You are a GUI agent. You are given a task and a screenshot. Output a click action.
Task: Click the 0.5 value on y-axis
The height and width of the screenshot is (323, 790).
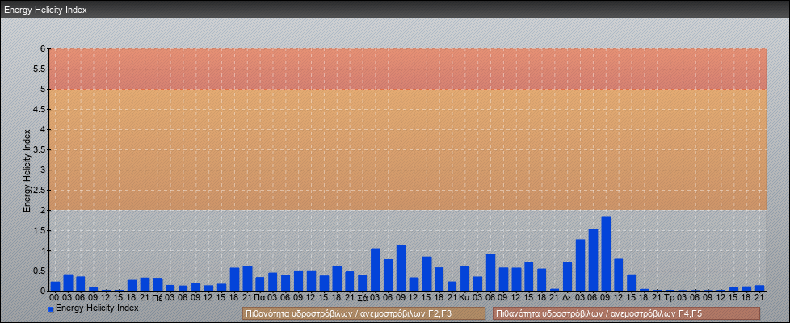40,271
